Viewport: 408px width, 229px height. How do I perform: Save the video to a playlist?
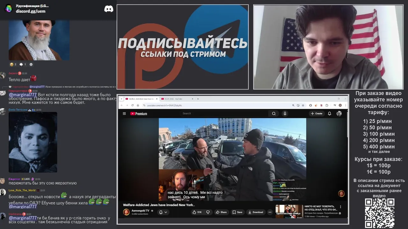(x=237, y=212)
